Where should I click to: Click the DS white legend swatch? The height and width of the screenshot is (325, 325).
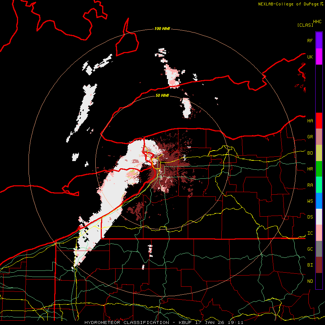[319, 217]
